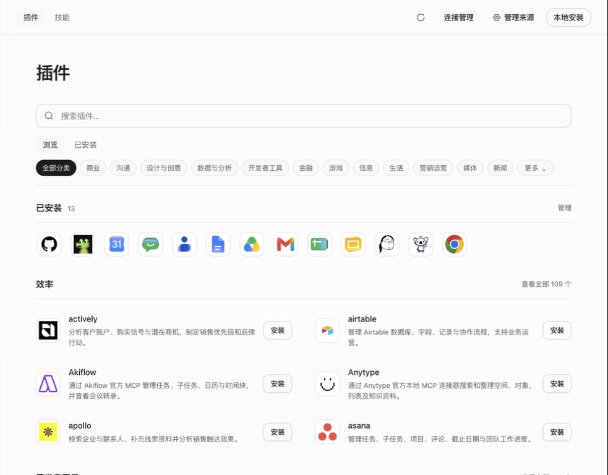608x475 pixels.
Task: Focus the 搜索插件 search field
Action: [x=304, y=116]
